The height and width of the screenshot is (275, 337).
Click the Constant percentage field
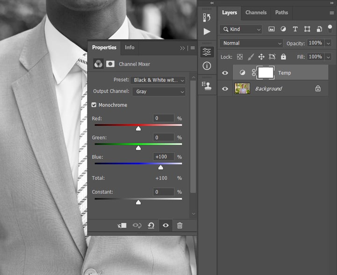coord(163,192)
